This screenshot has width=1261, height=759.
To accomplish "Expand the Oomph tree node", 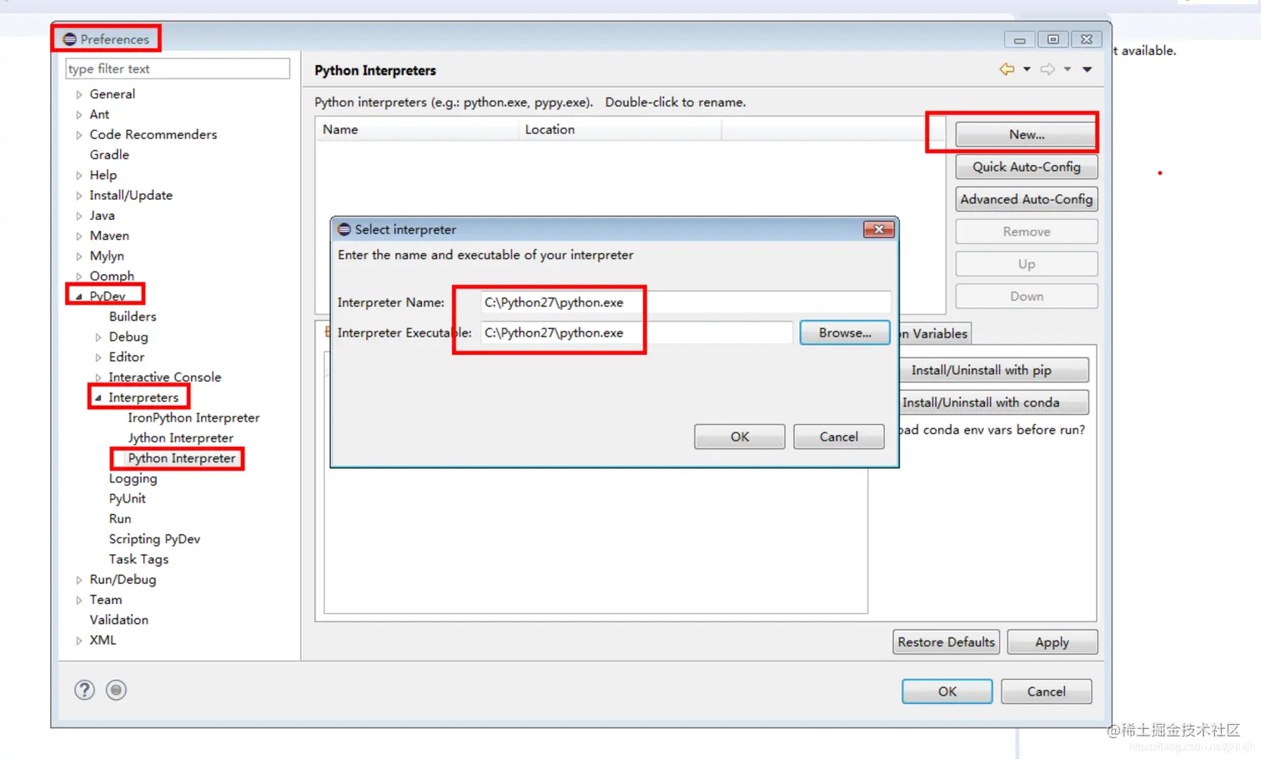I will coord(79,277).
